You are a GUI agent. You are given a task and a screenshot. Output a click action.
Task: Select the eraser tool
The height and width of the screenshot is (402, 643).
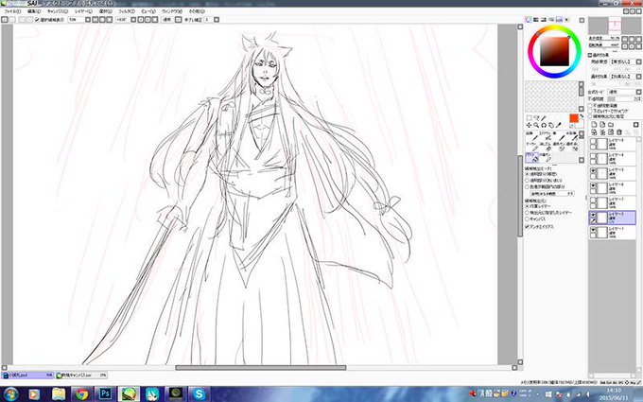click(x=547, y=147)
